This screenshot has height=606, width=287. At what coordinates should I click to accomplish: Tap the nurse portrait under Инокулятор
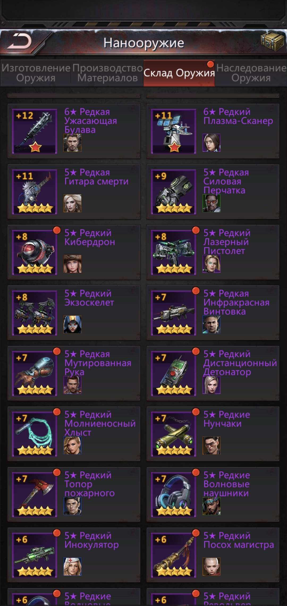coord(73,567)
